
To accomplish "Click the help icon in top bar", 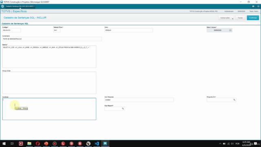I will pyautogui.click(x=258, y=7).
